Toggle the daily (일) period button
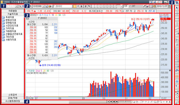 [74, 6]
